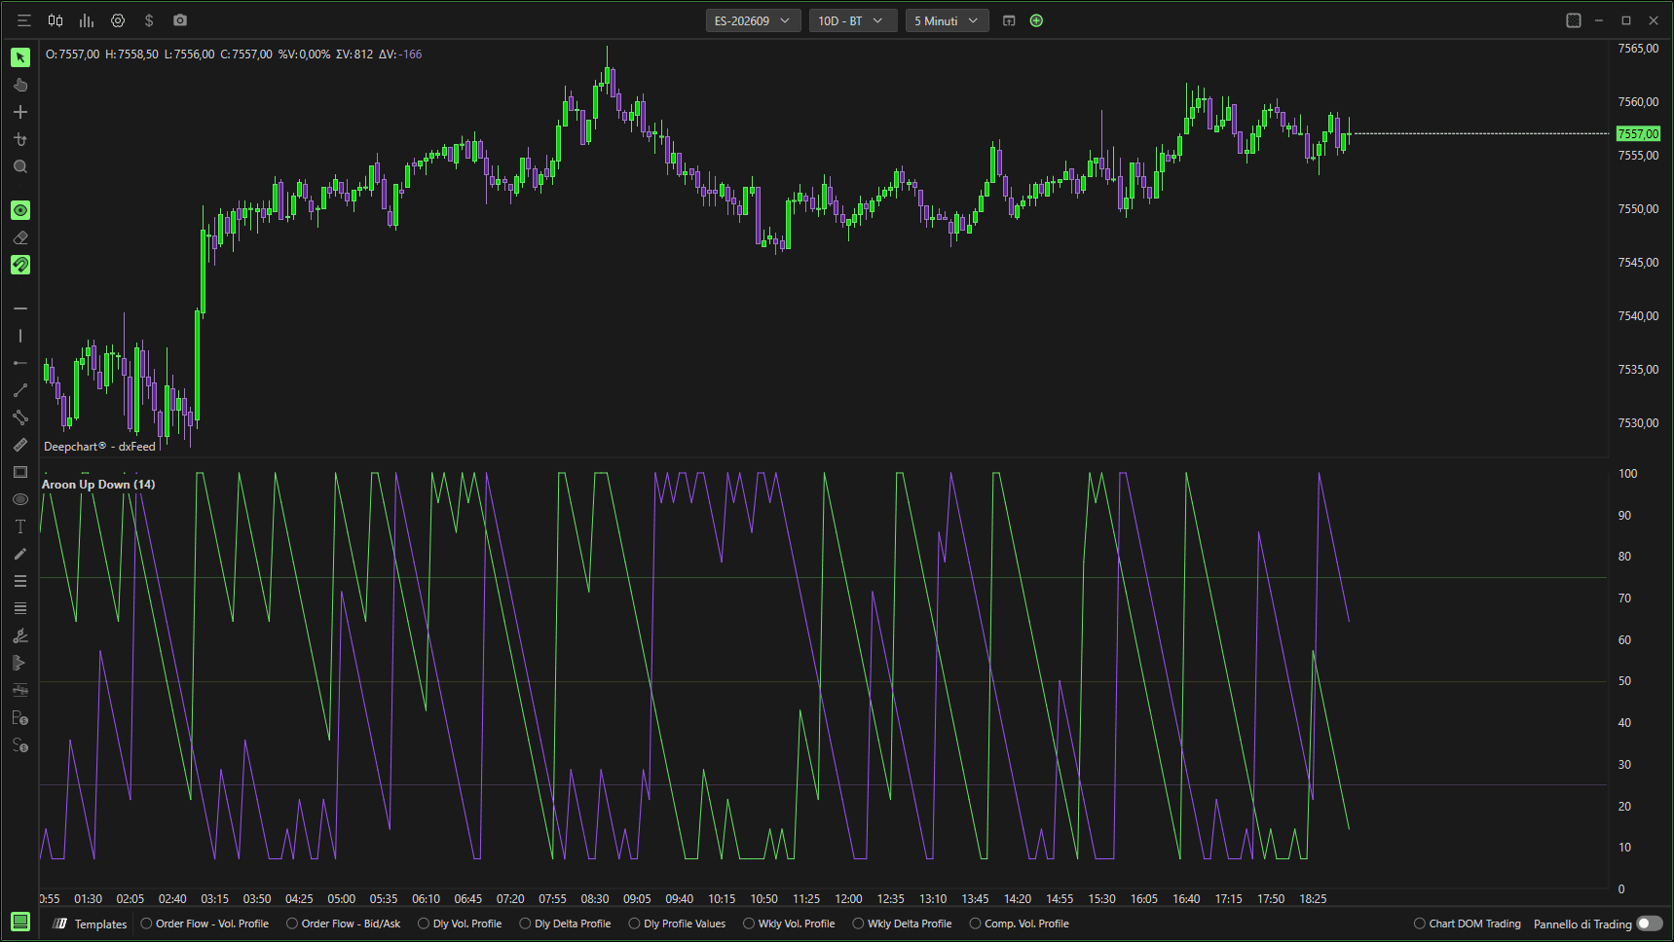Select the text annotation tool
Image resolution: width=1674 pixels, height=942 pixels.
(x=20, y=526)
